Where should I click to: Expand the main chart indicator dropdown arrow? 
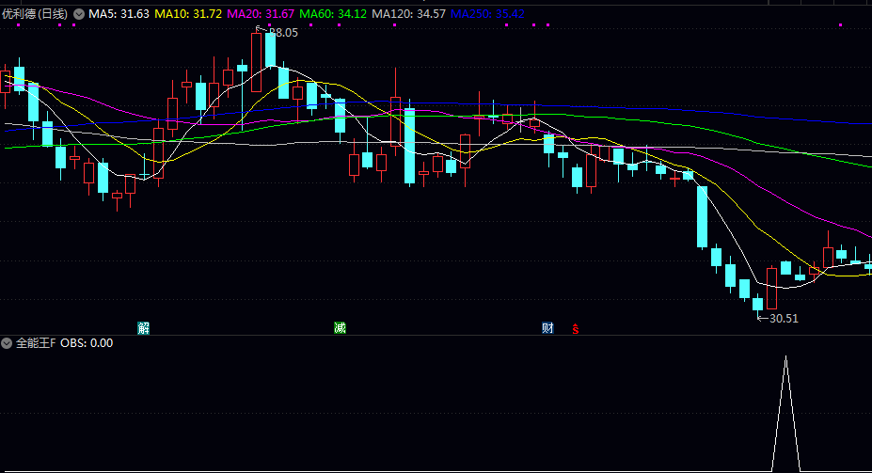(x=78, y=14)
